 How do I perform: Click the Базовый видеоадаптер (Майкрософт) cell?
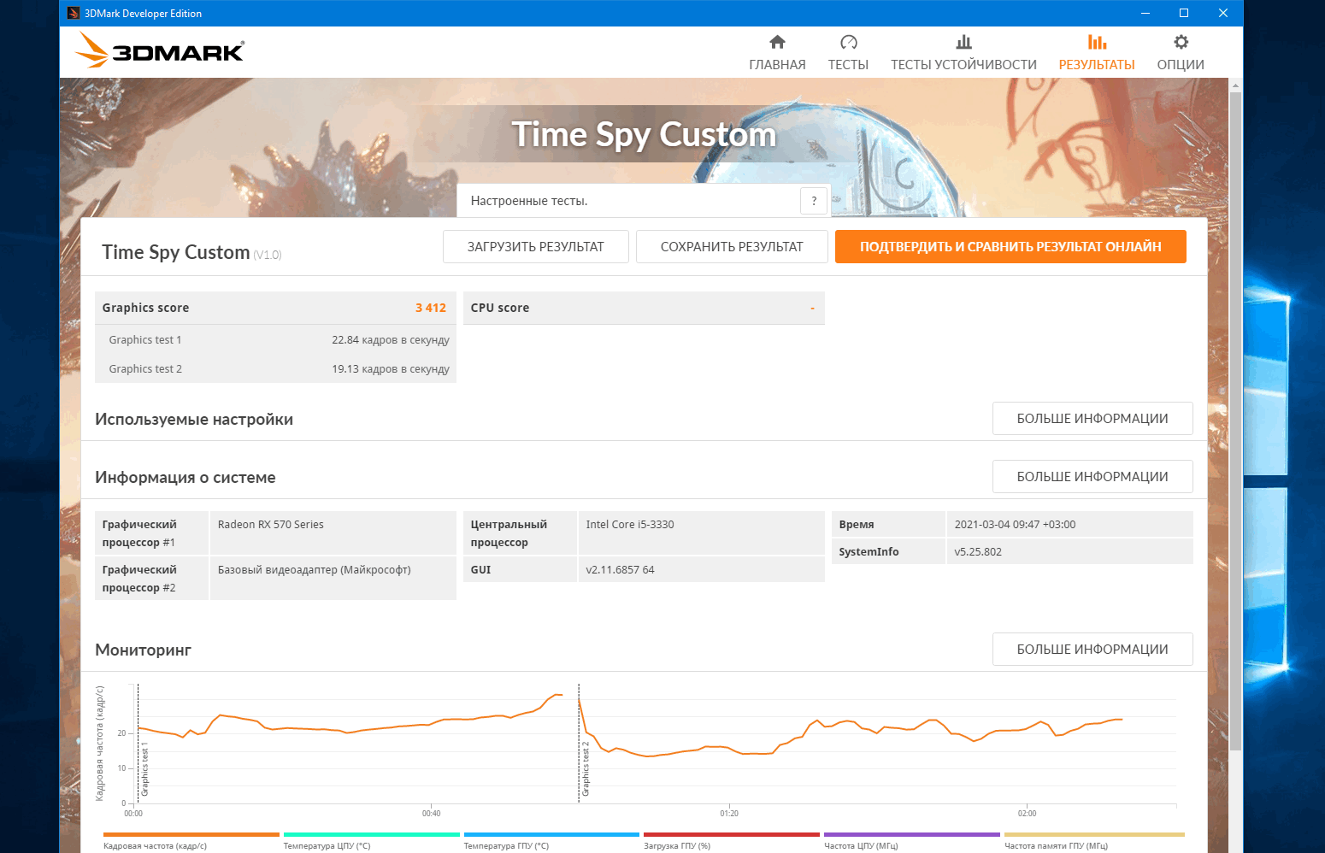click(333, 578)
